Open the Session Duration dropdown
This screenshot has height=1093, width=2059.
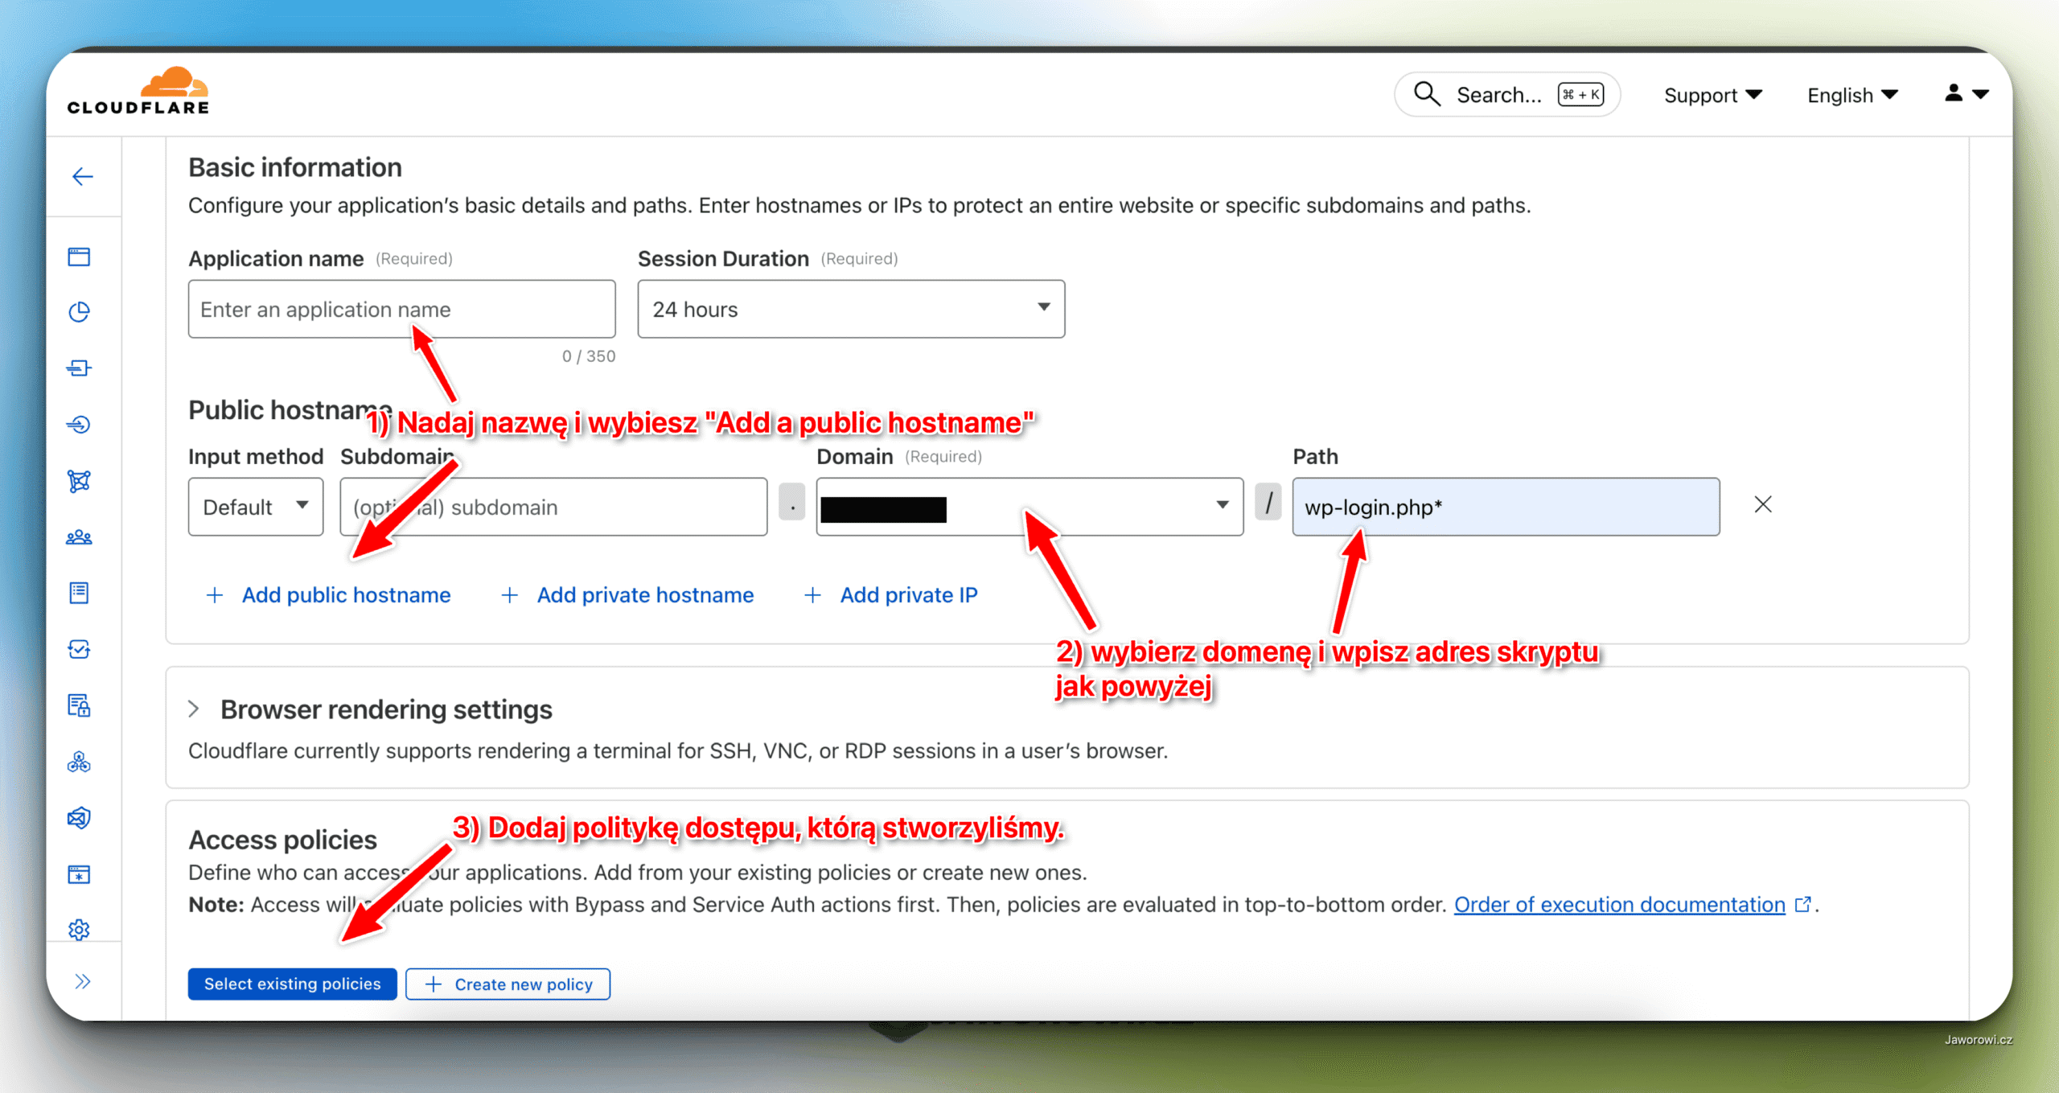[850, 309]
